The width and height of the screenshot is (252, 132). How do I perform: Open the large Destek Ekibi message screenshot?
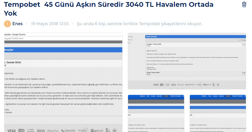pyautogui.click(x=63, y=82)
